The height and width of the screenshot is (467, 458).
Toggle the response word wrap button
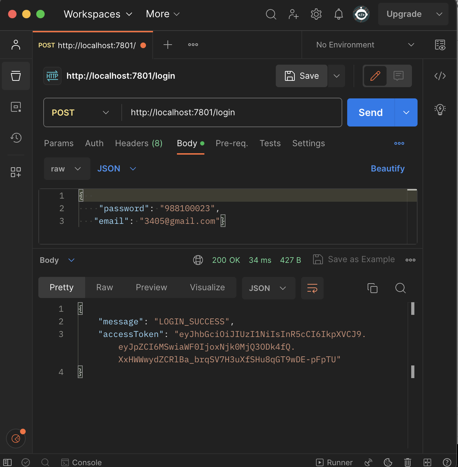click(312, 288)
